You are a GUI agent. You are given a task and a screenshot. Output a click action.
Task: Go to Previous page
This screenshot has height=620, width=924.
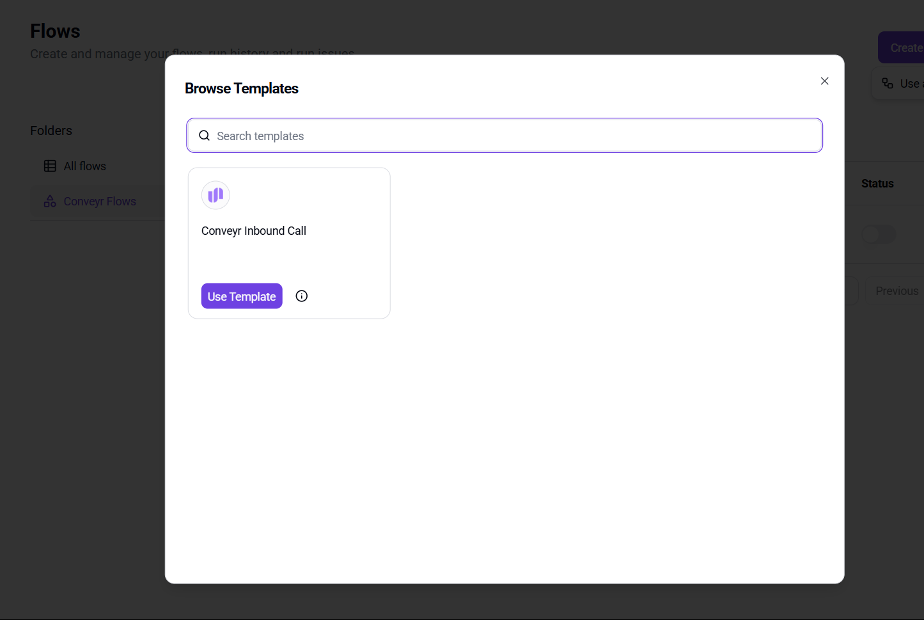pyautogui.click(x=895, y=291)
